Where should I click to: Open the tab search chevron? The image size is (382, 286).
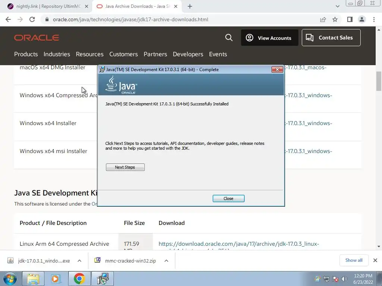337,6
